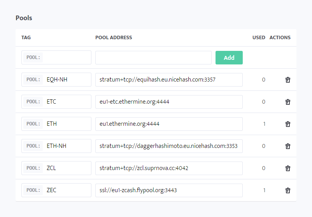The height and width of the screenshot is (217, 312).
Task: Edit the ZCL tag field
Action: click(x=56, y=168)
